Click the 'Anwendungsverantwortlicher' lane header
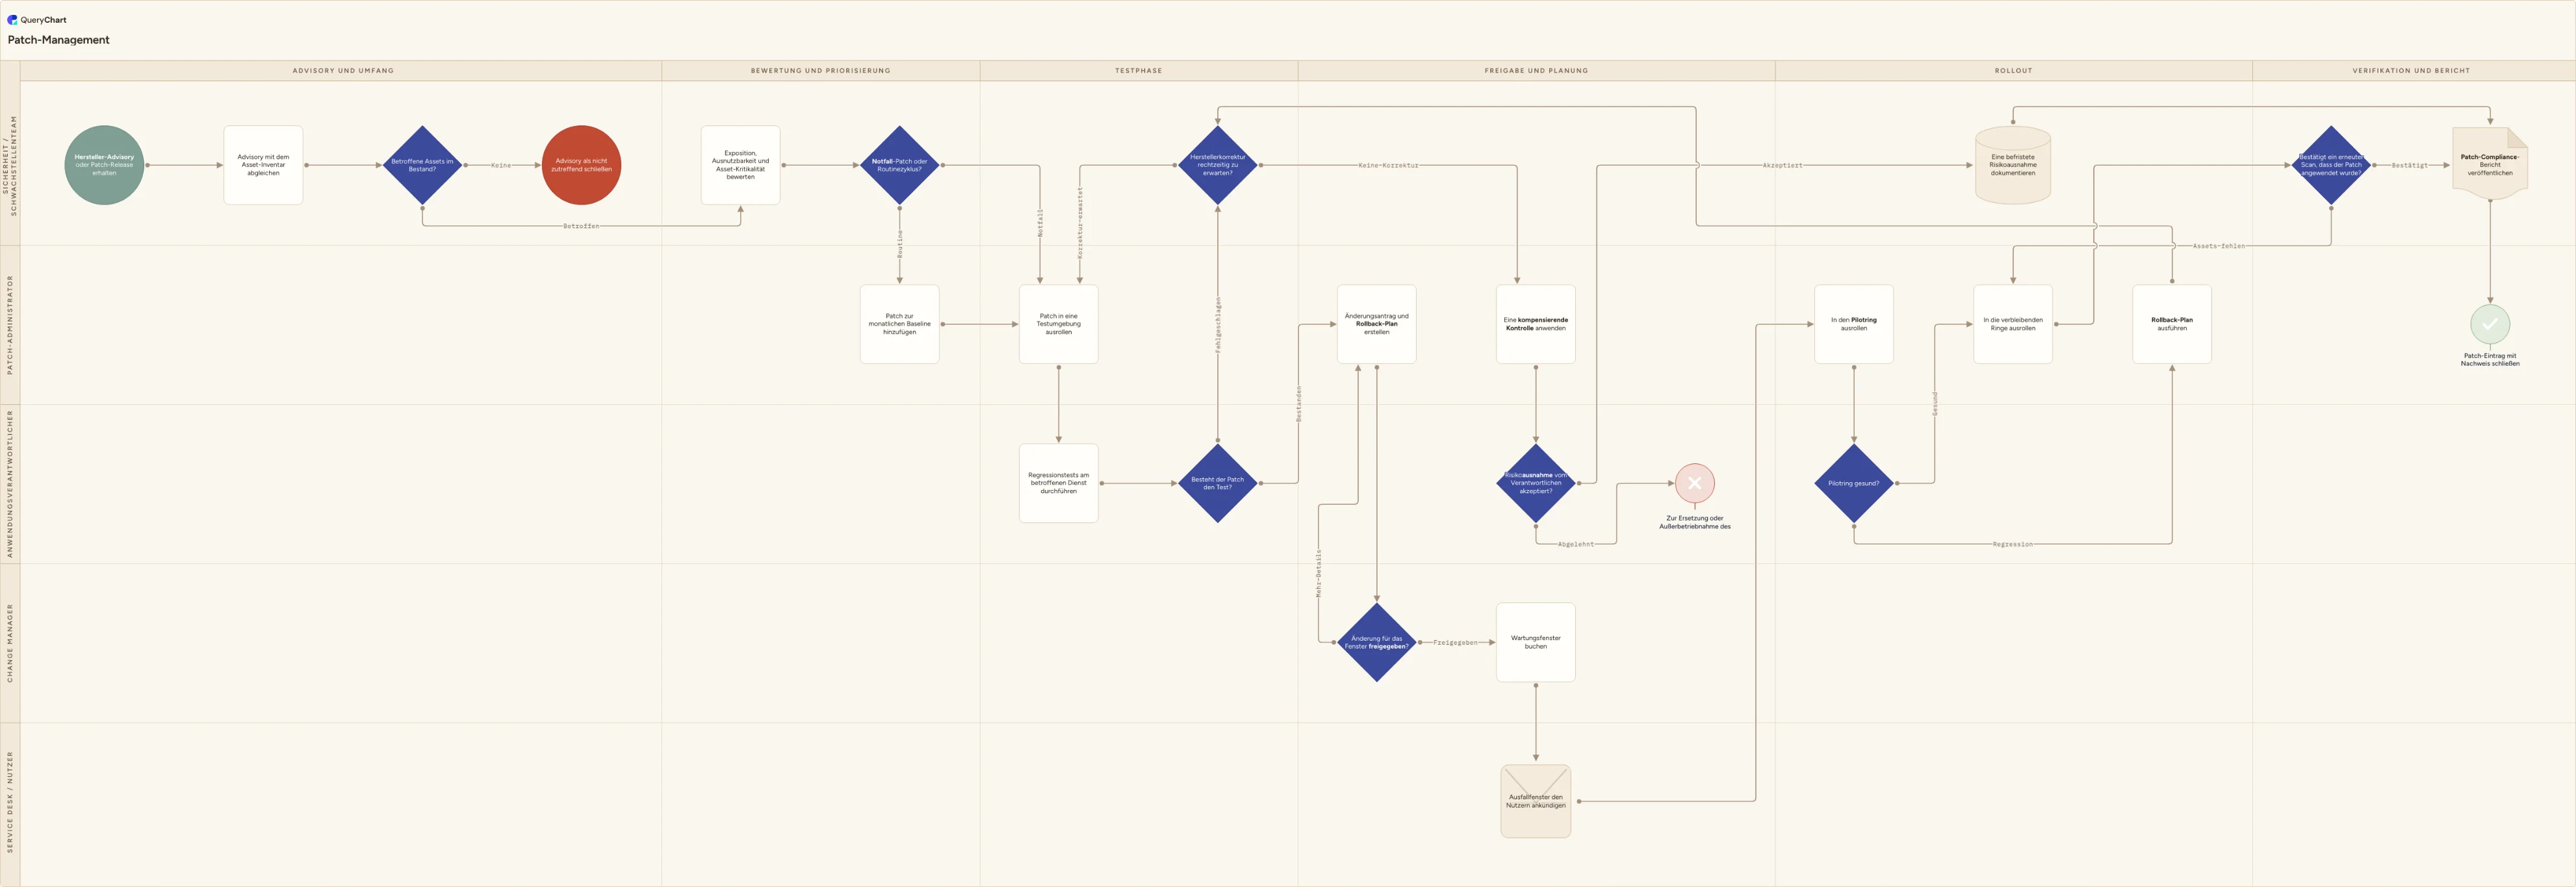2576x887 pixels. [x=10, y=483]
